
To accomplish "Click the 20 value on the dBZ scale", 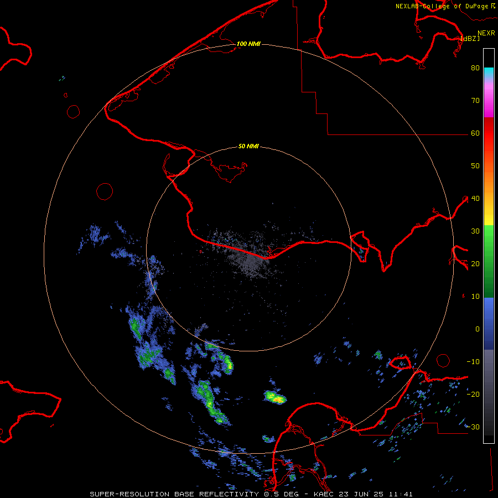I will click(475, 264).
